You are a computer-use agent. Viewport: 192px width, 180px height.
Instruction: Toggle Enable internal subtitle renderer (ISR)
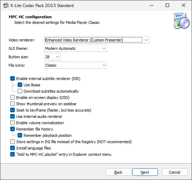point(13,79)
